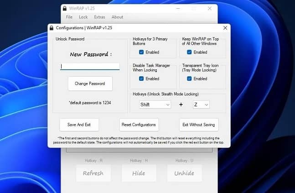Image resolution: width=295 pixels, height=193 pixels.
Task: Toggle Keep WinRAP on Top checkbox
Action: pos(189,52)
